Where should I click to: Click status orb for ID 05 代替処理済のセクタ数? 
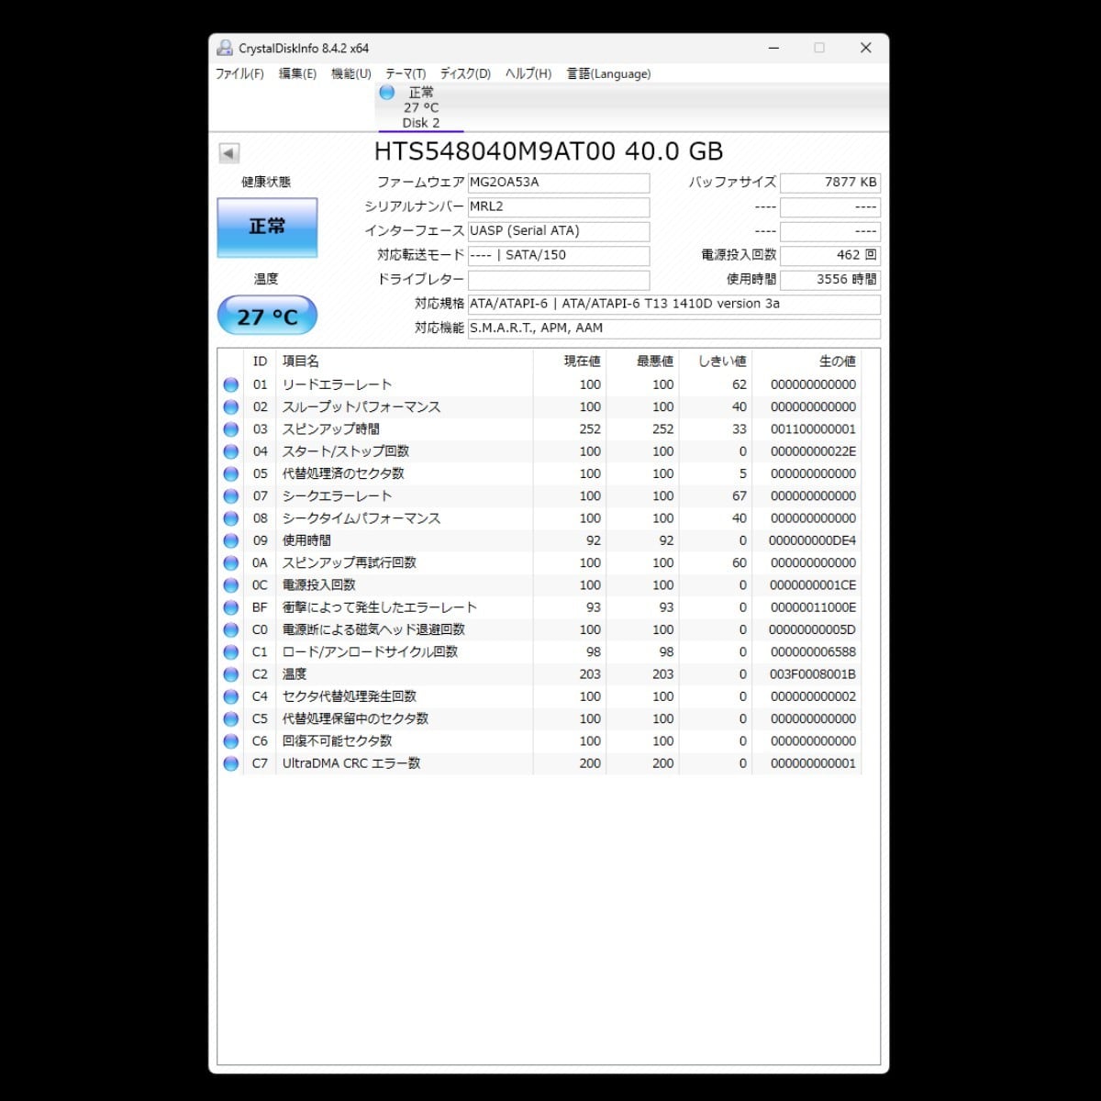tap(231, 474)
